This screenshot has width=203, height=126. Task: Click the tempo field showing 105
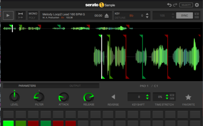click(x=162, y=16)
